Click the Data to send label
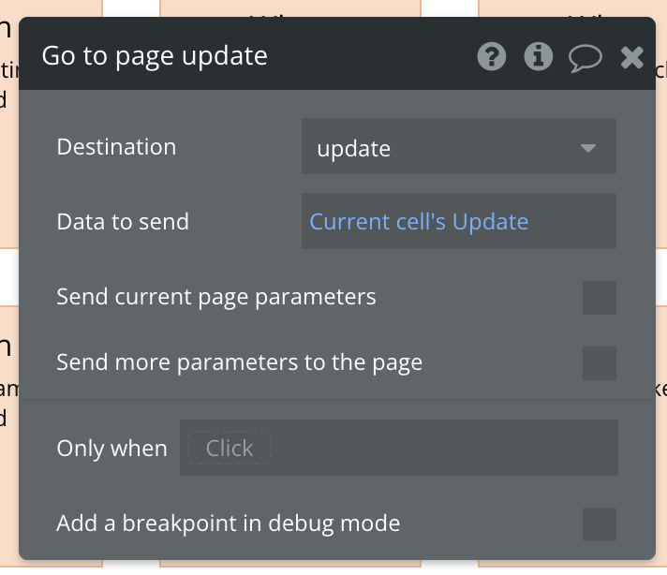This screenshot has height=575, width=667. click(123, 222)
